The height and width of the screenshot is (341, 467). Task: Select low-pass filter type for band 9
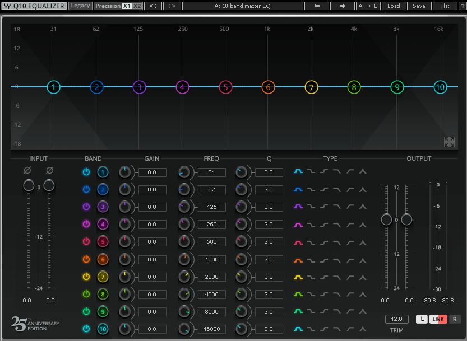point(337,311)
